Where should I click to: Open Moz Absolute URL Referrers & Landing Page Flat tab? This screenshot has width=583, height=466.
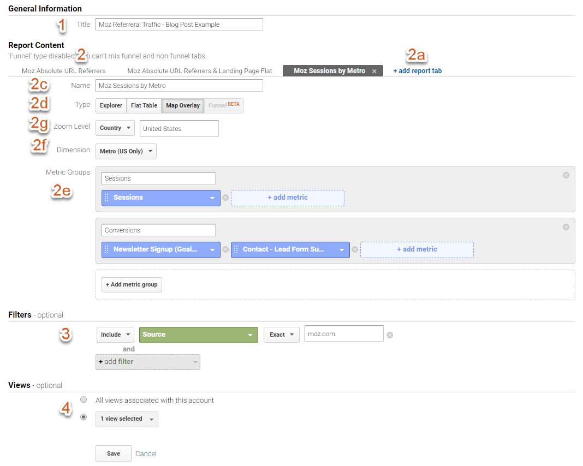[200, 71]
